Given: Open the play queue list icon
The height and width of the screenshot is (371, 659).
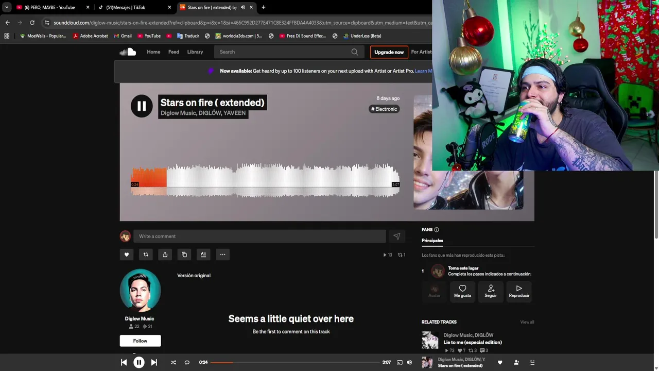Looking at the screenshot, I should (x=532, y=362).
